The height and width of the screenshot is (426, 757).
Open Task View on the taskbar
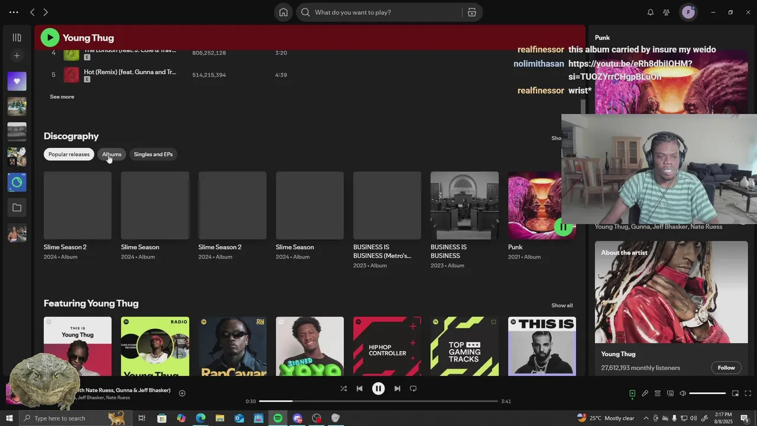(142, 418)
